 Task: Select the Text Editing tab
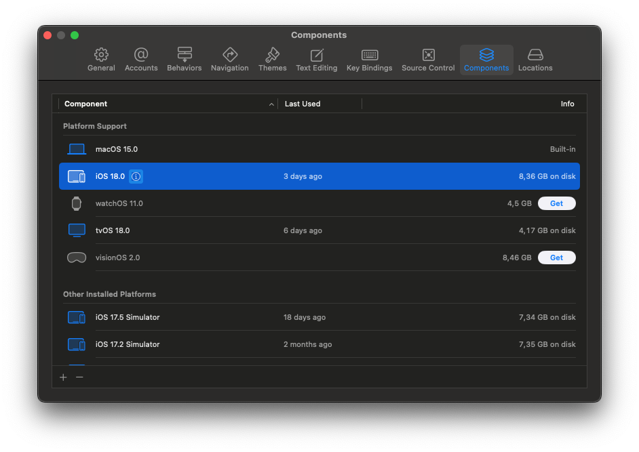click(316, 60)
